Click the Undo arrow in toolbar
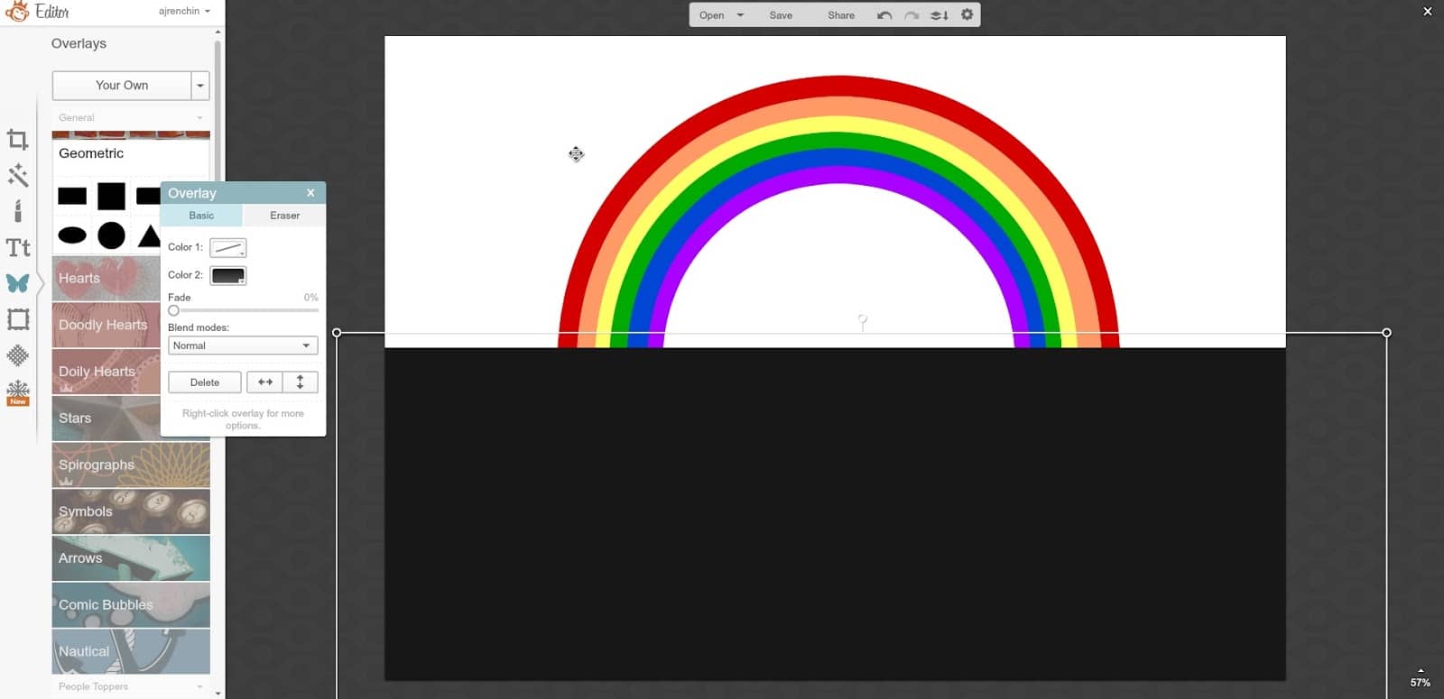The image size is (1444, 699). tap(884, 15)
